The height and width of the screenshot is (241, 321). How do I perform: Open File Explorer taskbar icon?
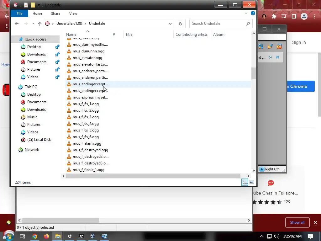tap(58, 236)
